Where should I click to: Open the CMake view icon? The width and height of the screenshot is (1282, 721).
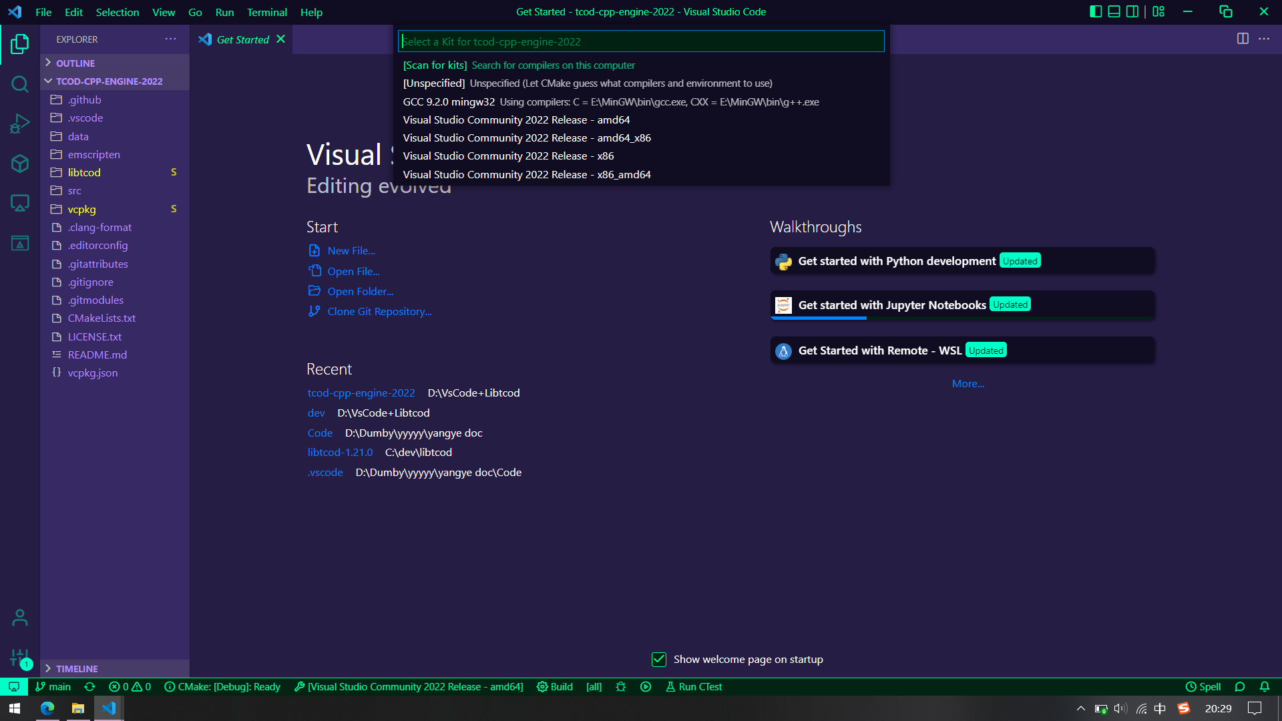(x=20, y=243)
